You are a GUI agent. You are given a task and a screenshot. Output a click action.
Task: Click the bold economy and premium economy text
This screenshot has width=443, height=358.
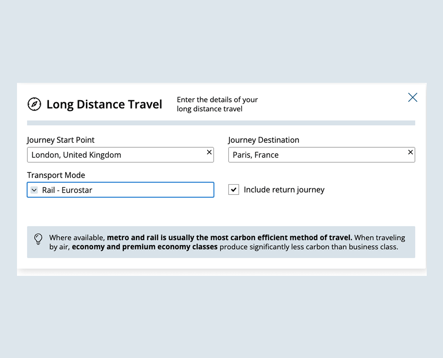pyautogui.click(x=144, y=247)
